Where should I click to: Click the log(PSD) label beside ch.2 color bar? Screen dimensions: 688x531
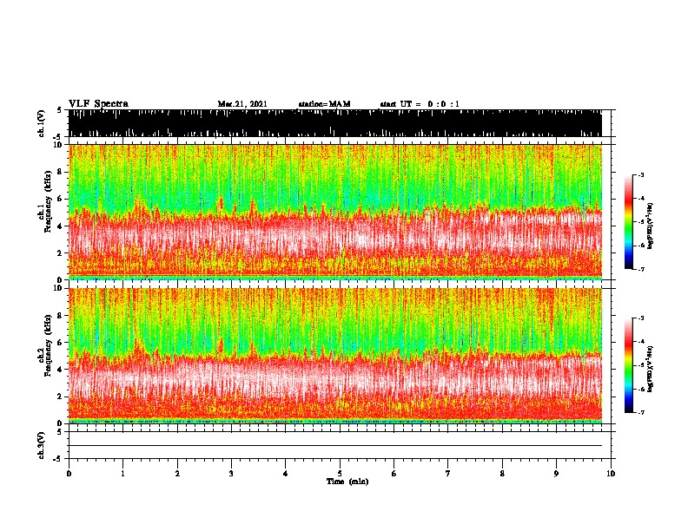(650, 369)
